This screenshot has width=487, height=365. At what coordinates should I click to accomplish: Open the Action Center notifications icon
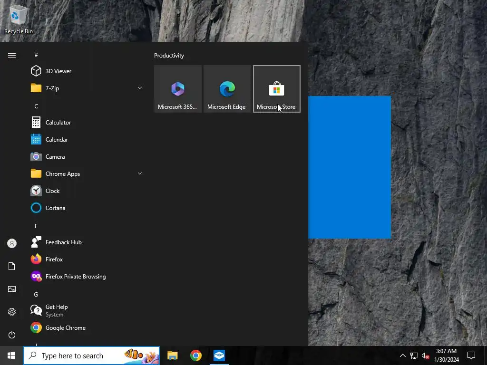(x=471, y=355)
